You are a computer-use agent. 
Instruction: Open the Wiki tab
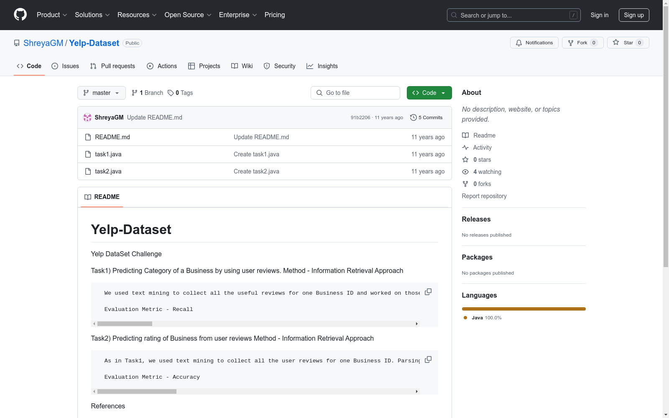242,66
